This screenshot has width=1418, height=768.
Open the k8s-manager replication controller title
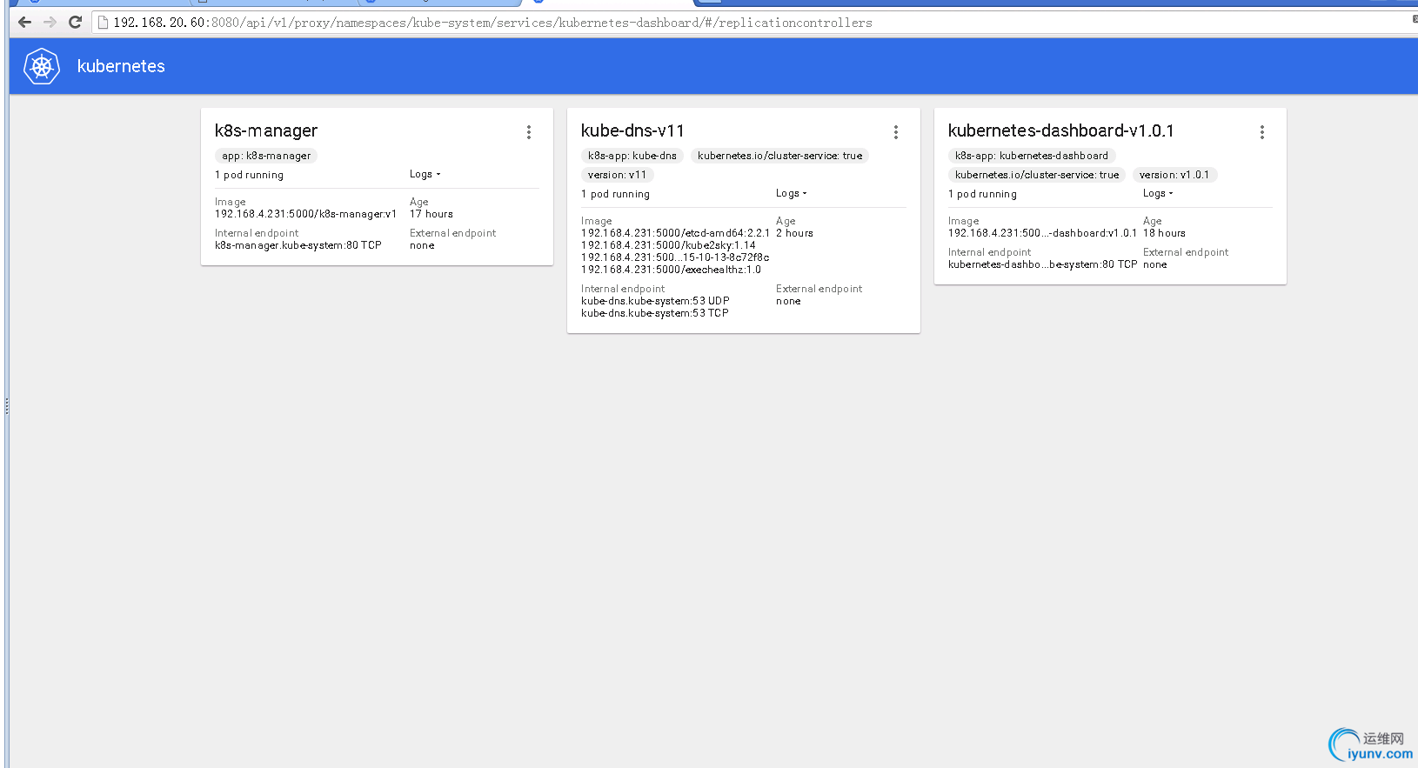[266, 130]
